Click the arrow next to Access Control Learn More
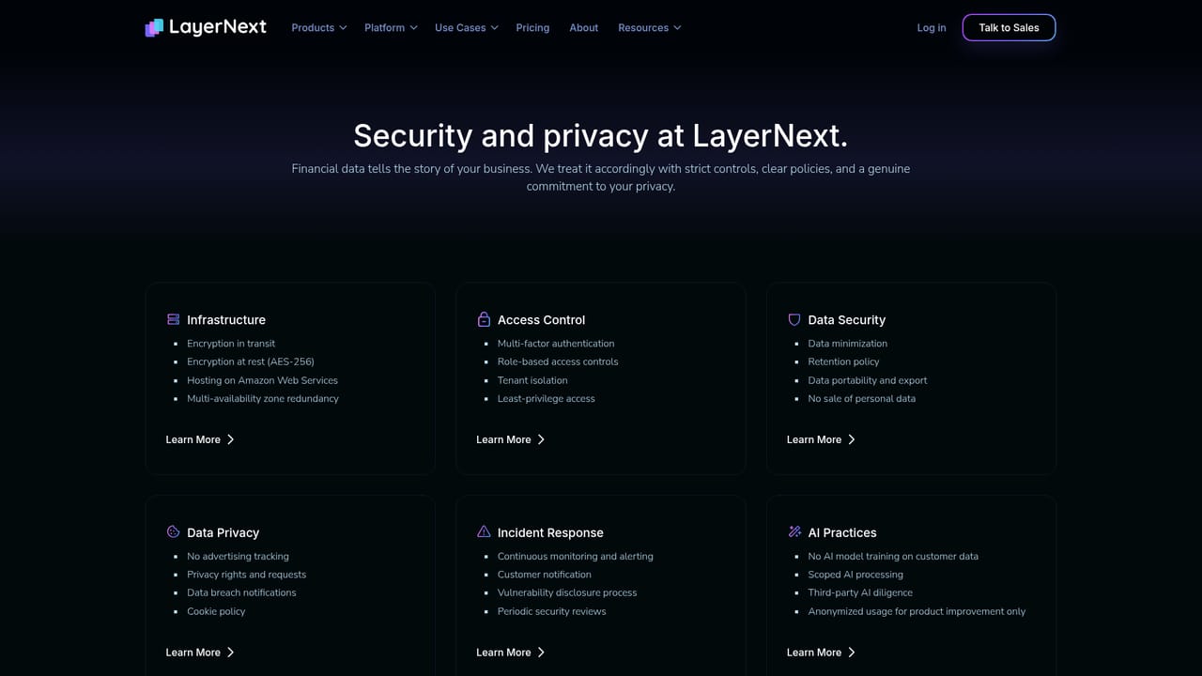The width and height of the screenshot is (1202, 676). click(541, 439)
